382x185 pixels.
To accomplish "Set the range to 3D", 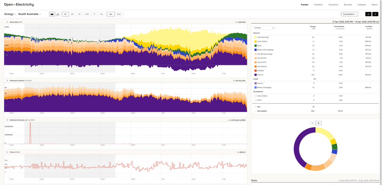I will (x=72, y=14).
